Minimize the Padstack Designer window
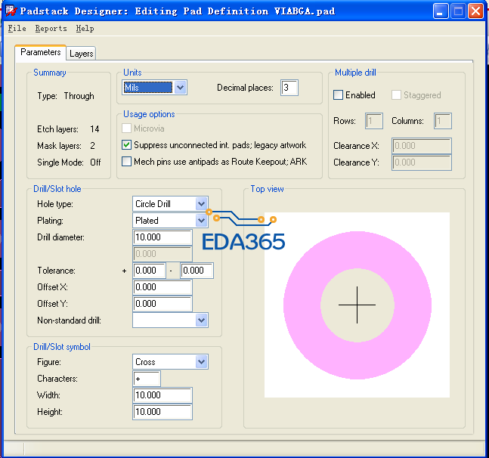 click(x=441, y=11)
